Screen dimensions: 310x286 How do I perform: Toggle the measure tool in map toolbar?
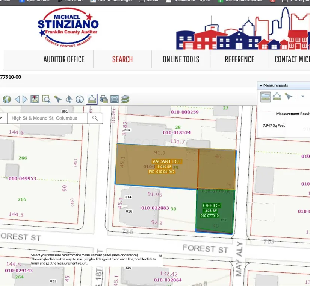pyautogui.click(x=92, y=99)
